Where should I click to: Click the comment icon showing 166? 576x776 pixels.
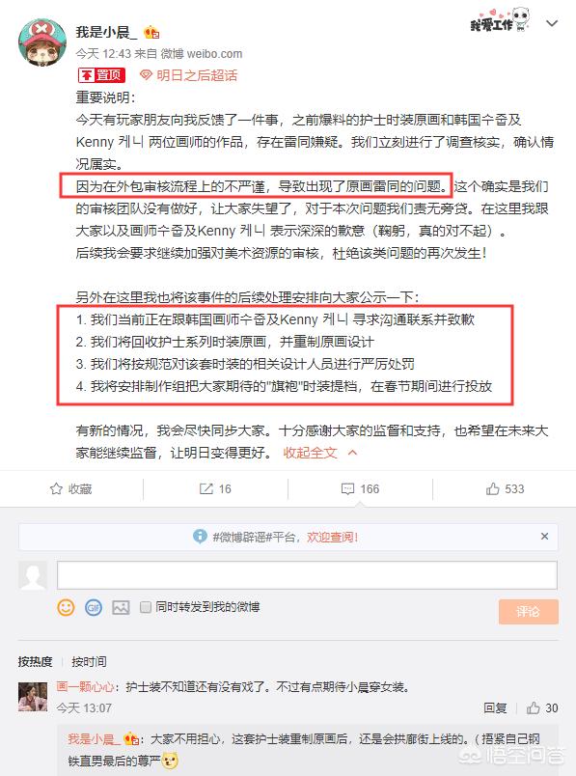[348, 489]
